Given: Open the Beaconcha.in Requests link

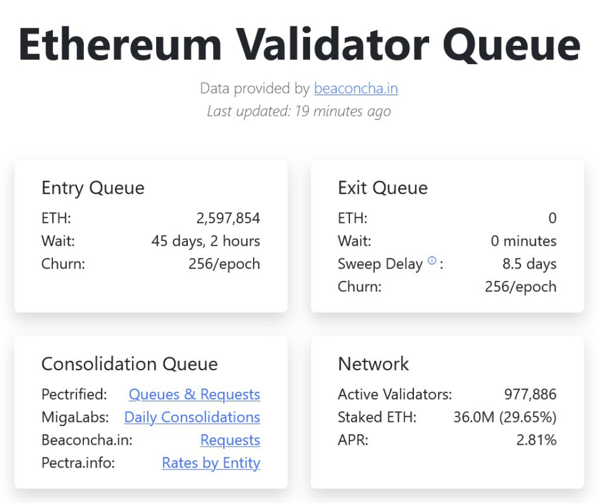Looking at the screenshot, I should [230, 440].
